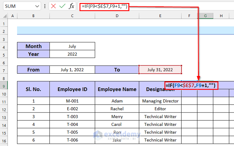Image resolution: width=234 pixels, height=146 pixels.
Task: Select the Editor designation cell
Action: pyautogui.click(x=160, y=108)
